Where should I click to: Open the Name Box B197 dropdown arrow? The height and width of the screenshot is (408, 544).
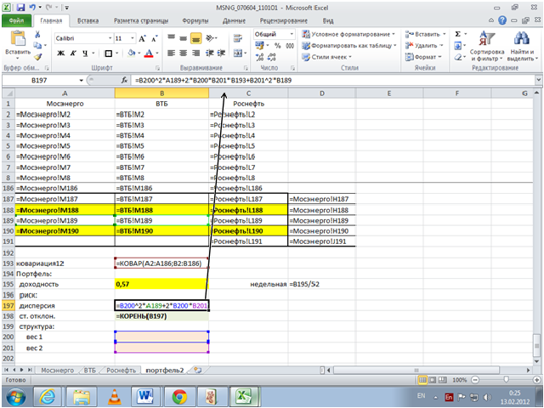click(82, 80)
